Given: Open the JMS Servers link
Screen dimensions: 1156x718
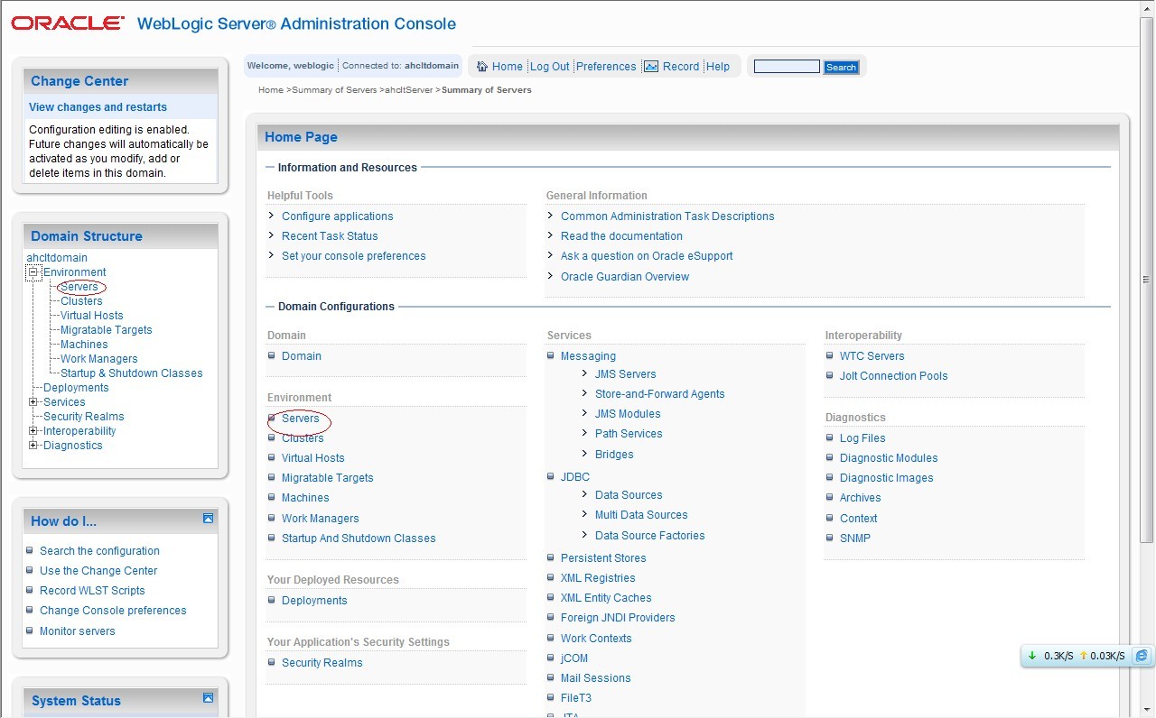Looking at the screenshot, I should click(x=626, y=374).
